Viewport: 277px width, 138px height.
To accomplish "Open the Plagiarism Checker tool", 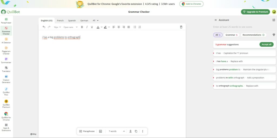I will [6, 51].
